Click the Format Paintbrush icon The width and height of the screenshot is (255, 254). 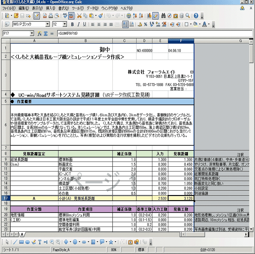click(x=101, y=16)
